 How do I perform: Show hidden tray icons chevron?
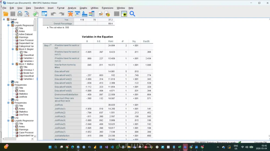(x=218, y=147)
